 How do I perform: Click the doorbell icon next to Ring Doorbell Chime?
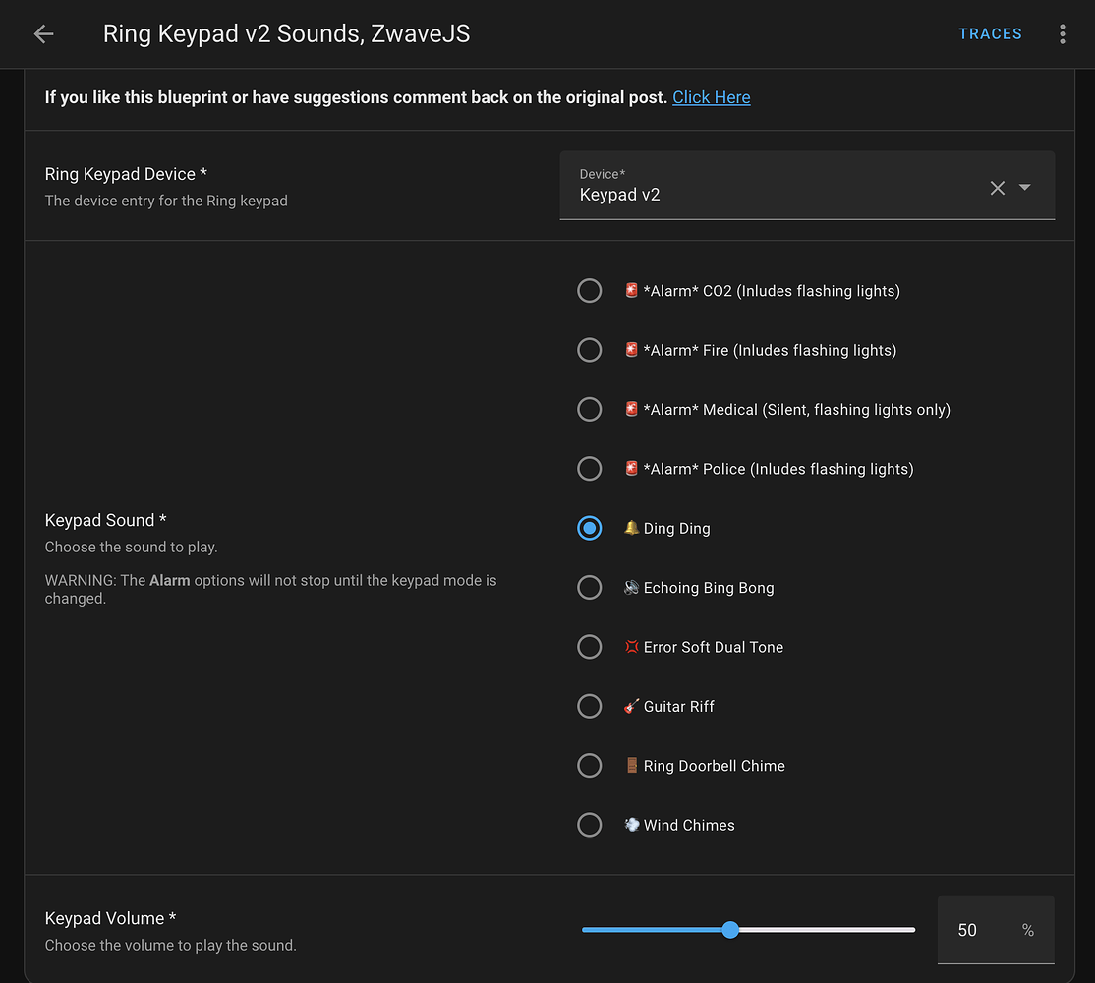click(x=630, y=765)
